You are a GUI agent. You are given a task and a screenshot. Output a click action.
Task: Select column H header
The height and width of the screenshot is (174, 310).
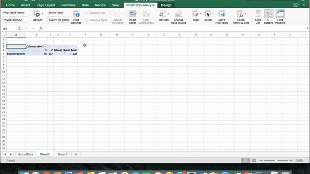pos(117,35)
